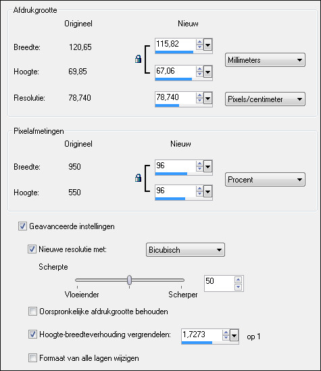This screenshot has height=371, width=321.
Task: Click the pixel height input field
Action: 176,191
